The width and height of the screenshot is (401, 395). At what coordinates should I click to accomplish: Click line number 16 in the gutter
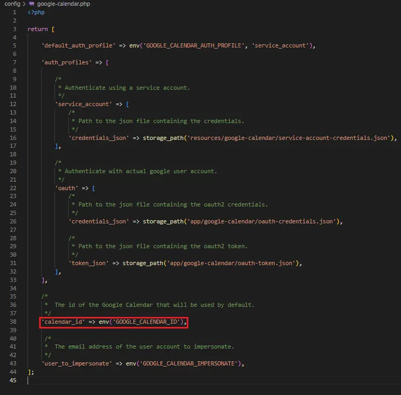pyautogui.click(x=13, y=138)
